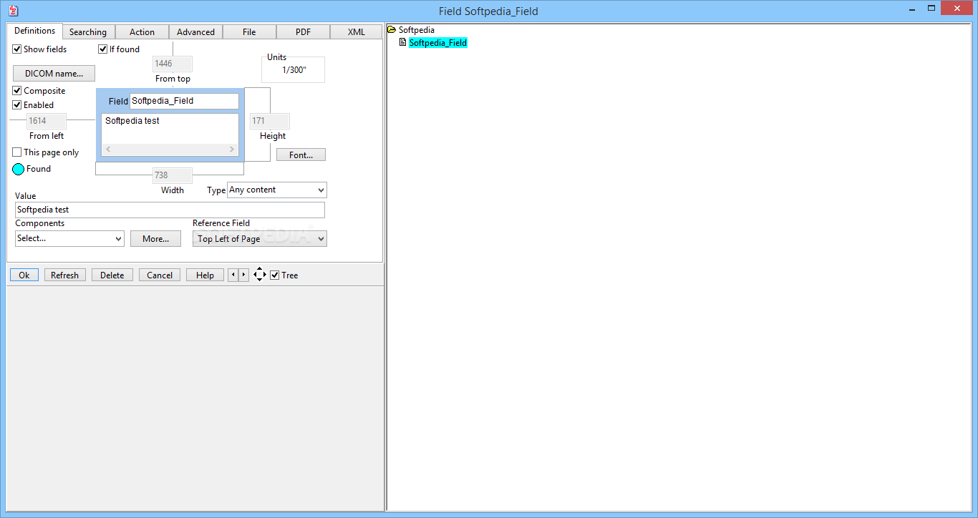Click the four-way move arrows icon
The height and width of the screenshot is (518, 978).
[x=260, y=275]
